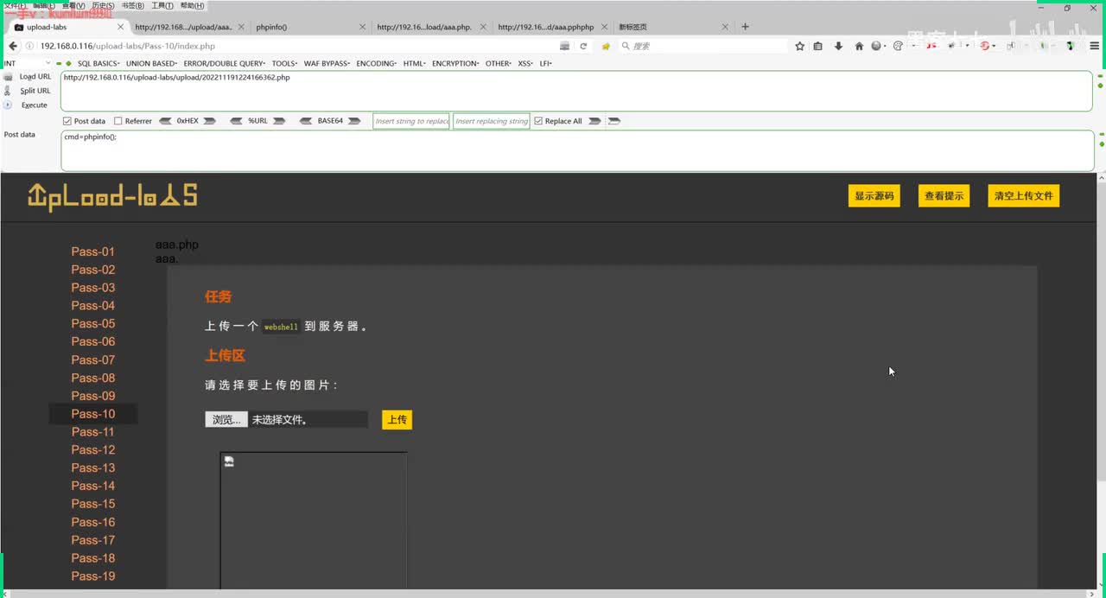Toggle the Replace All checkbox
This screenshot has width=1106, height=598.
click(538, 121)
